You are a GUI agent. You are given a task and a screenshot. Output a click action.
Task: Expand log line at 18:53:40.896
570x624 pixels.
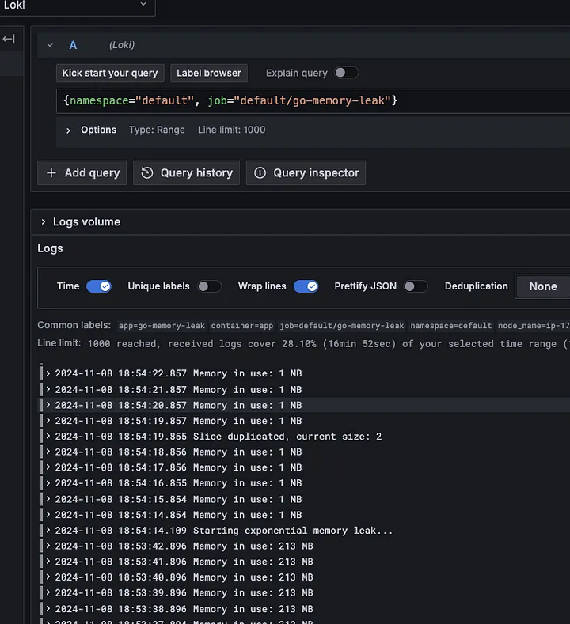pyautogui.click(x=48, y=577)
